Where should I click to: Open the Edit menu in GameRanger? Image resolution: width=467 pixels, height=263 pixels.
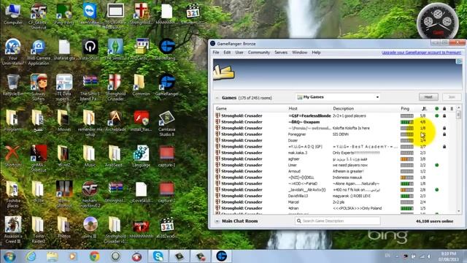227,53
